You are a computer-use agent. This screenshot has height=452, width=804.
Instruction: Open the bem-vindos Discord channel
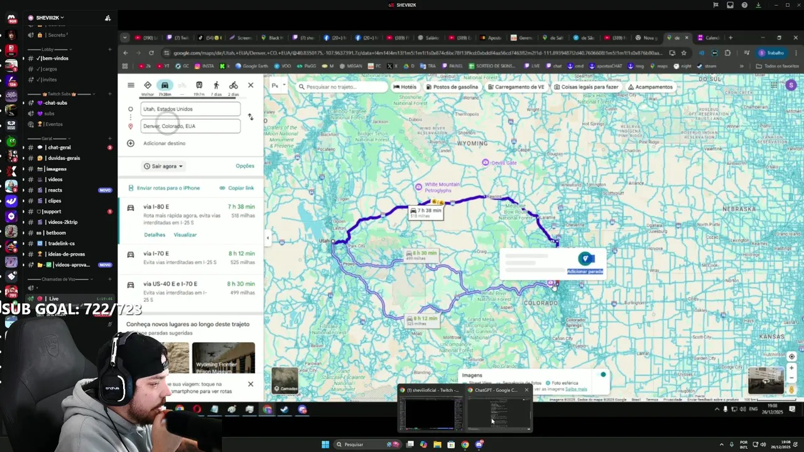click(x=53, y=58)
